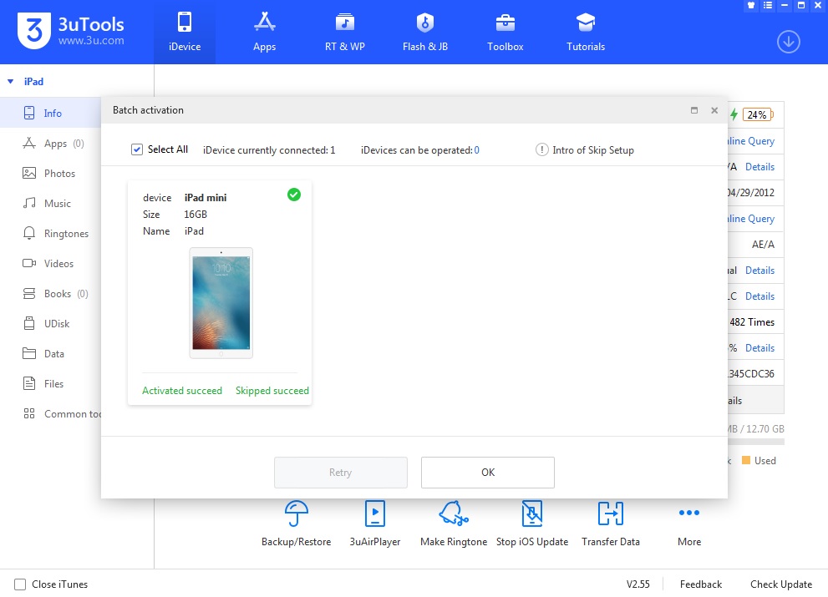
Task: Open the Flash & JB section
Action: coord(424,33)
